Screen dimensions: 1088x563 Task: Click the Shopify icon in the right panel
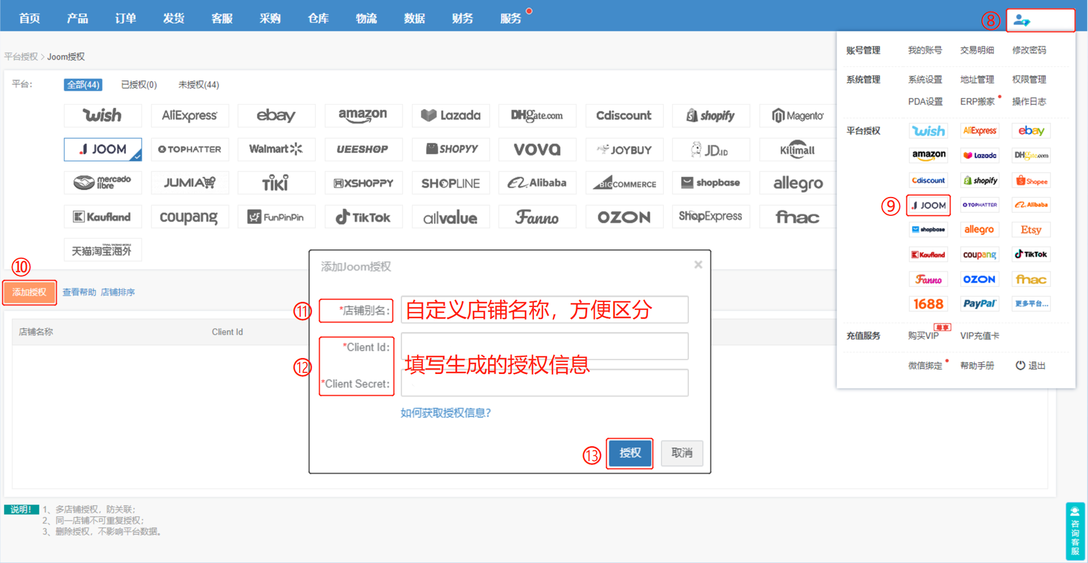coord(980,180)
